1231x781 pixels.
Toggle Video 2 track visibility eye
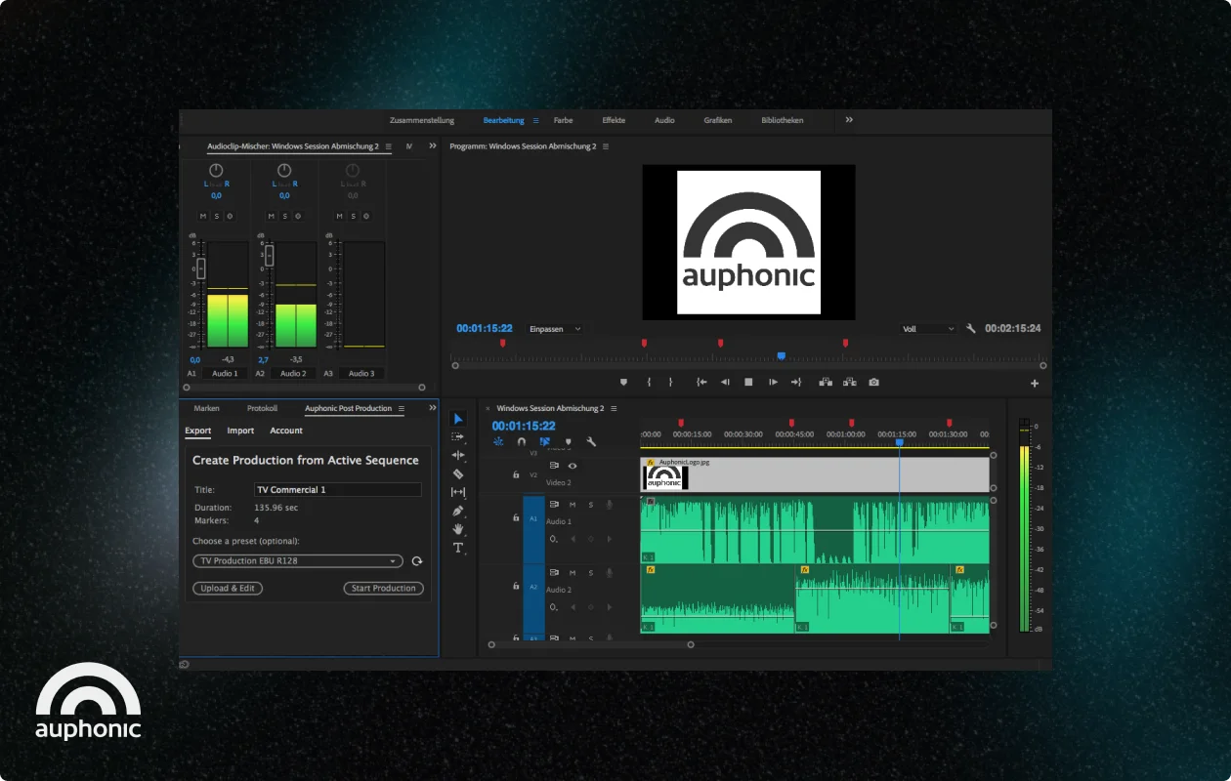pos(573,466)
